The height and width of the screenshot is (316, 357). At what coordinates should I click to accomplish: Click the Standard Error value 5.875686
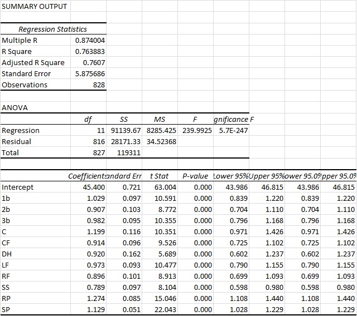pos(90,73)
